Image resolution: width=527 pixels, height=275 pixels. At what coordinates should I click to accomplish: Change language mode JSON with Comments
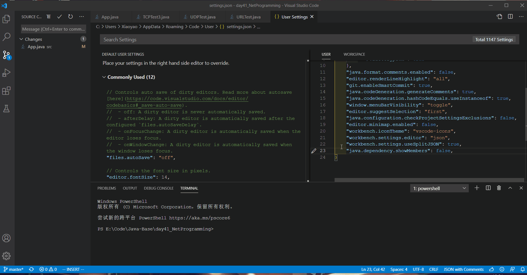point(464,269)
